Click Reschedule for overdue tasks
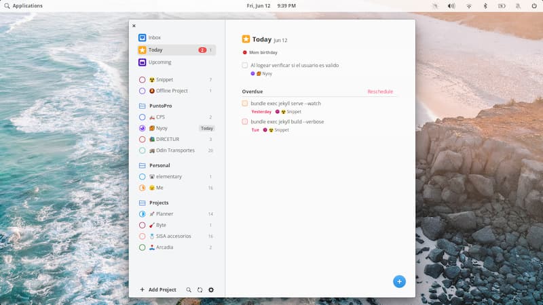Image resolution: width=543 pixels, height=305 pixels. click(380, 91)
